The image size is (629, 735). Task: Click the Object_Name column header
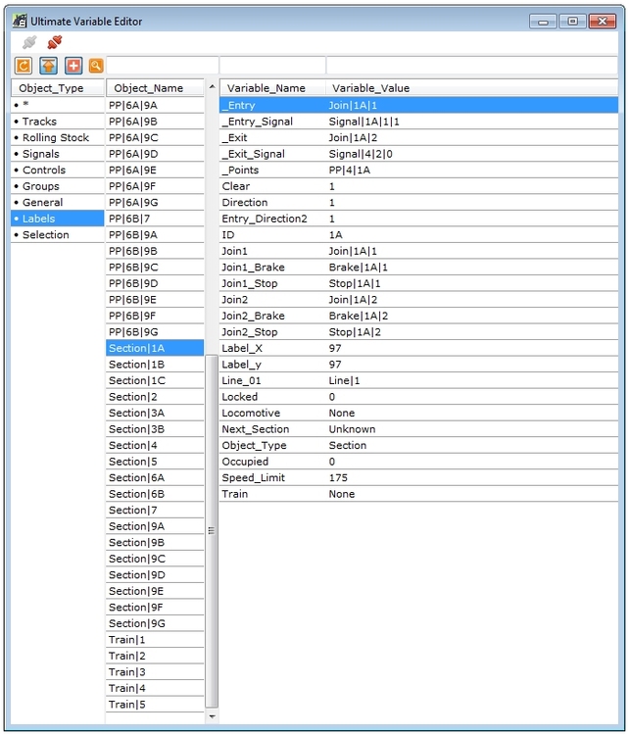point(149,88)
